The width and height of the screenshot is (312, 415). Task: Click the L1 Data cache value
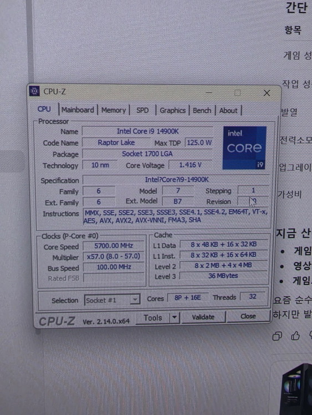(x=223, y=244)
